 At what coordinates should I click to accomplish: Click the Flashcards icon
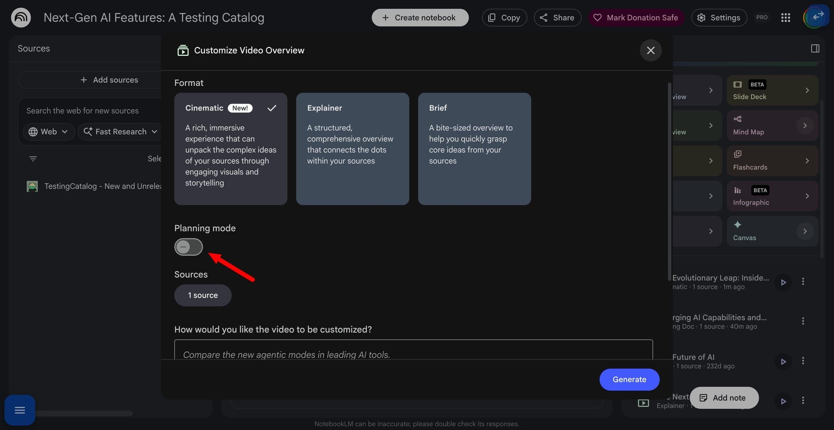738,154
